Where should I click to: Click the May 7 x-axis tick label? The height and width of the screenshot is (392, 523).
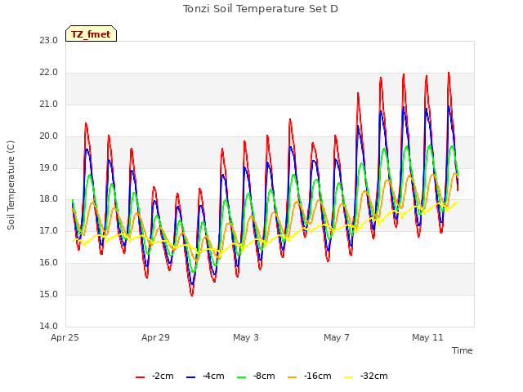coord(337,337)
